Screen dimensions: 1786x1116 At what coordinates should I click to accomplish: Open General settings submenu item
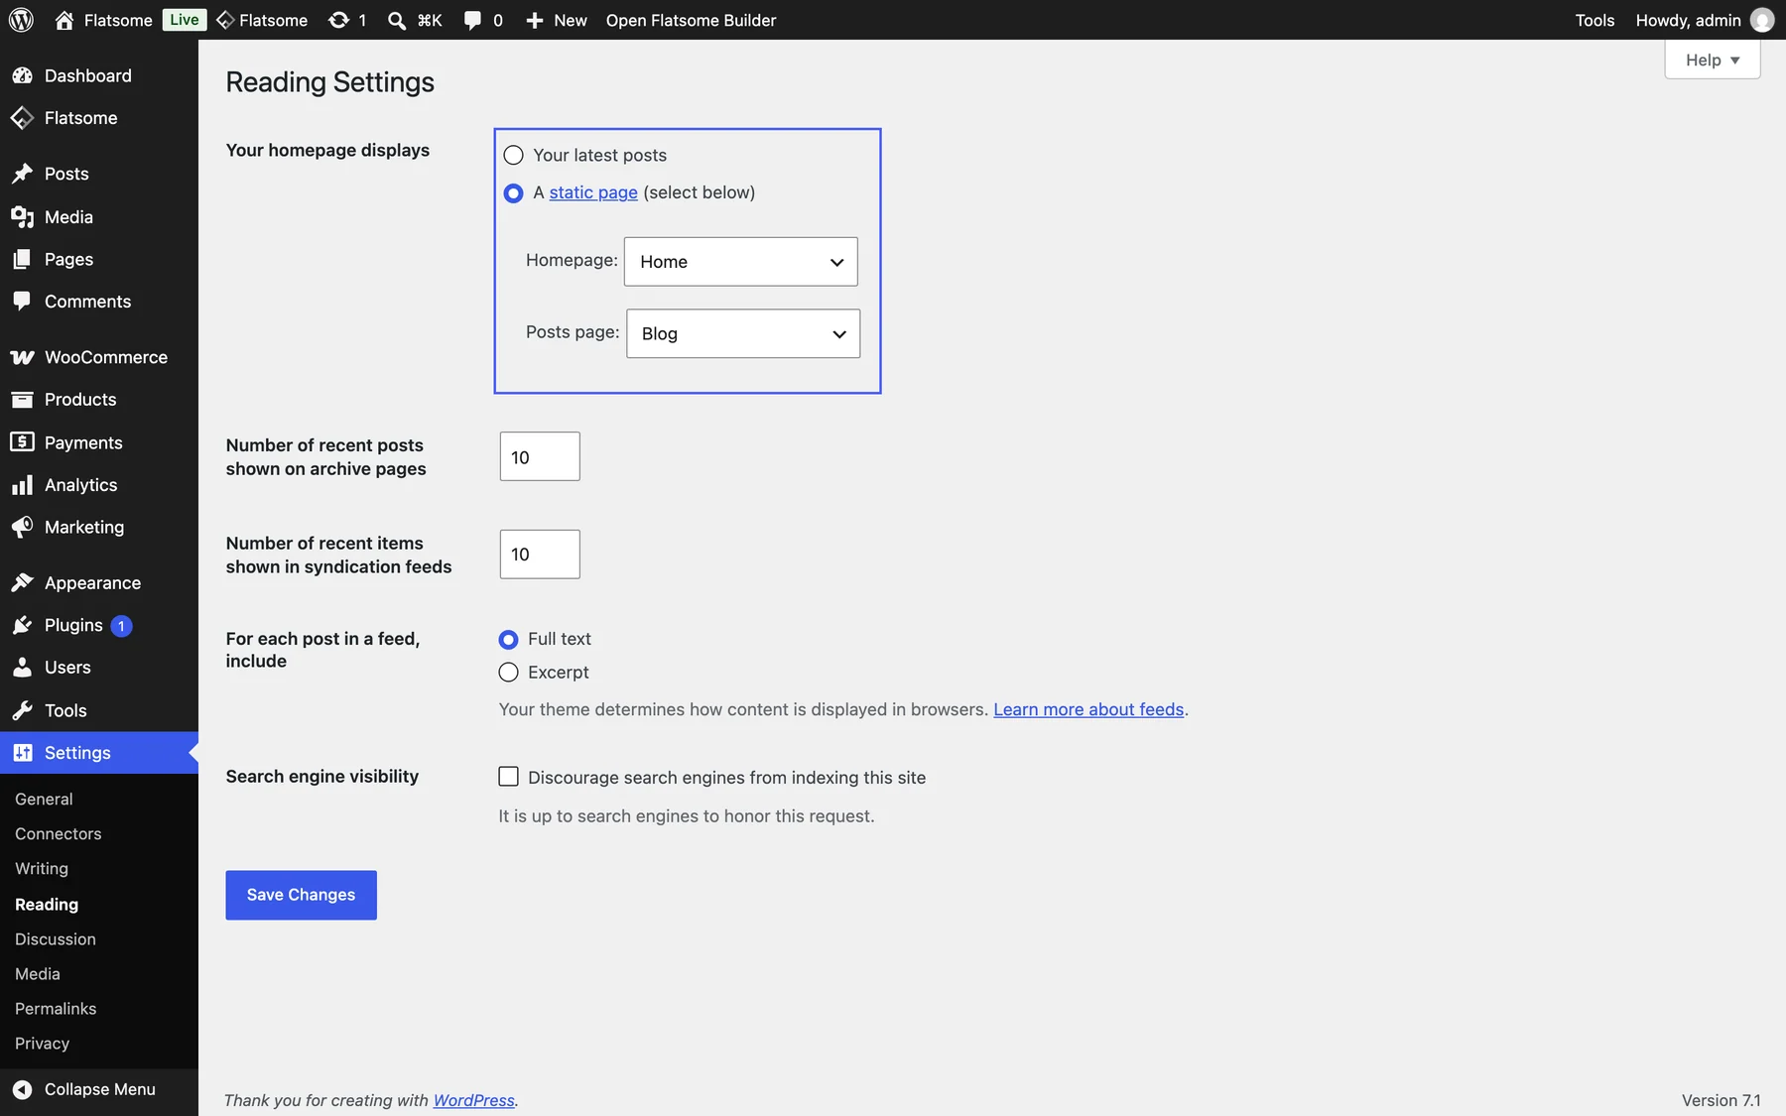click(x=44, y=799)
